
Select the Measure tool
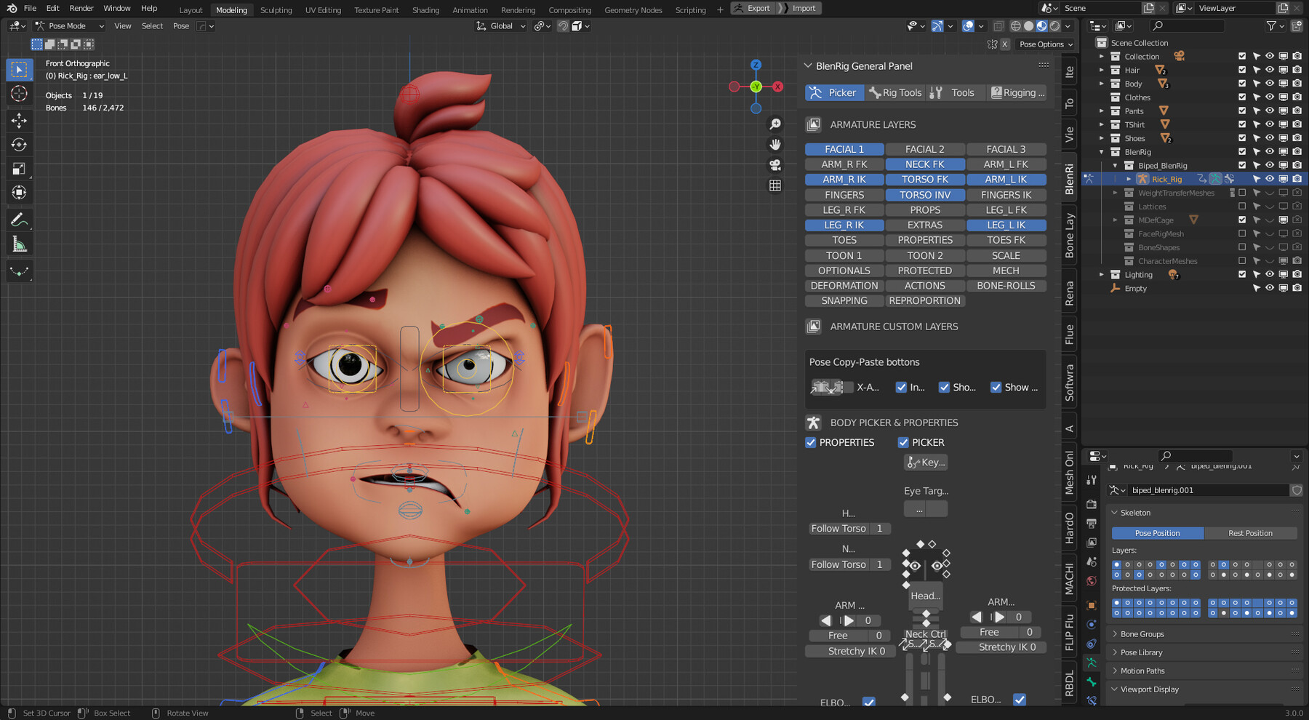coord(20,245)
